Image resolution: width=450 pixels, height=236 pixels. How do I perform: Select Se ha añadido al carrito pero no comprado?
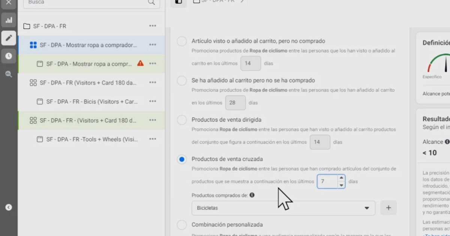click(x=182, y=81)
